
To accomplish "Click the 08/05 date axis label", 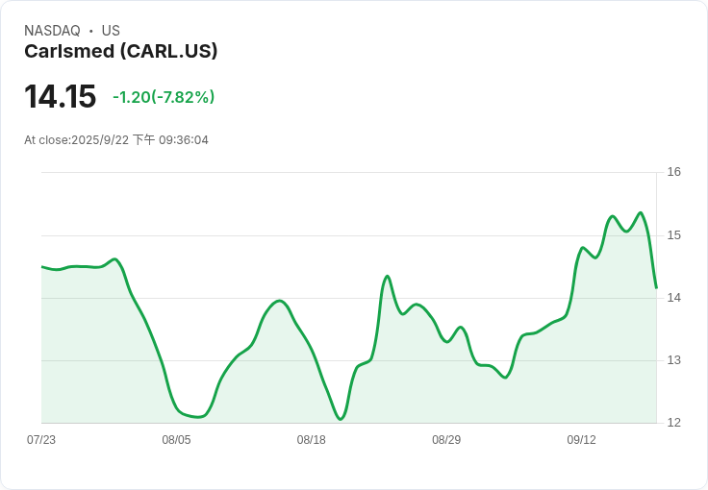I will pyautogui.click(x=176, y=440).
